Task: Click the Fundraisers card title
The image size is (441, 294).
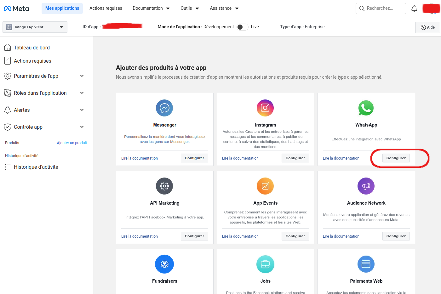Action: [x=164, y=281]
